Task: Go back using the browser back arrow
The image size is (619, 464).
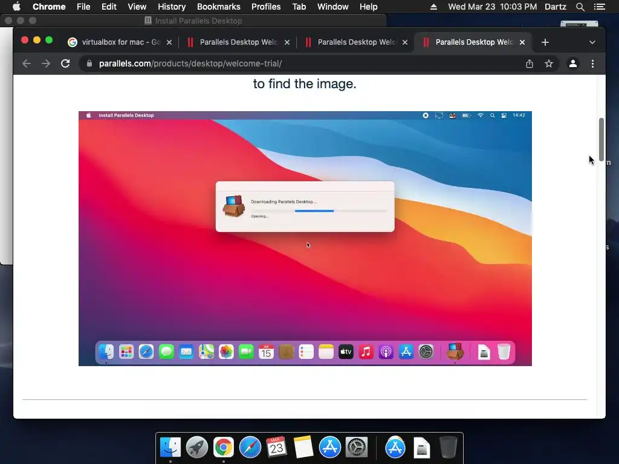Action: coord(27,63)
